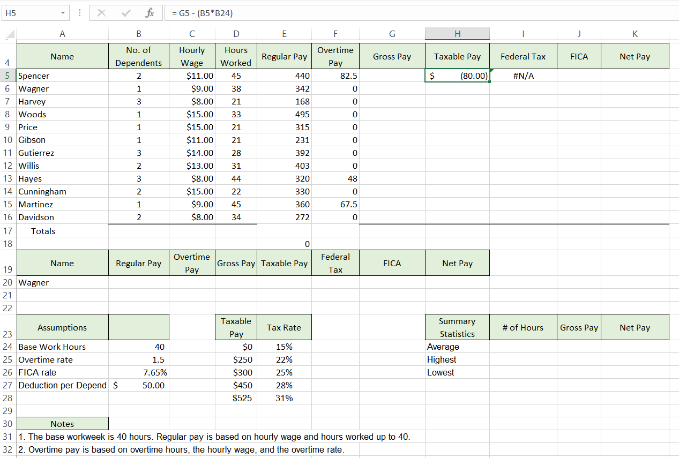This screenshot has height=458, width=679.
Task: Click the cell showing #N/A
Action: point(523,76)
